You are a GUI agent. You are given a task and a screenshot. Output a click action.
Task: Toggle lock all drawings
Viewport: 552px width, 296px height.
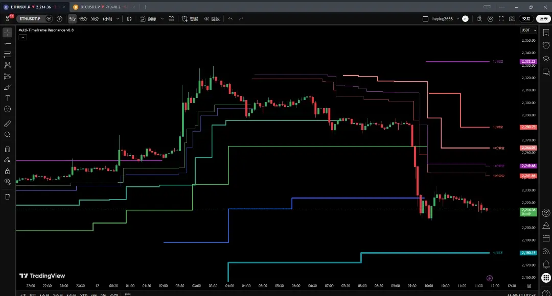tap(7, 171)
